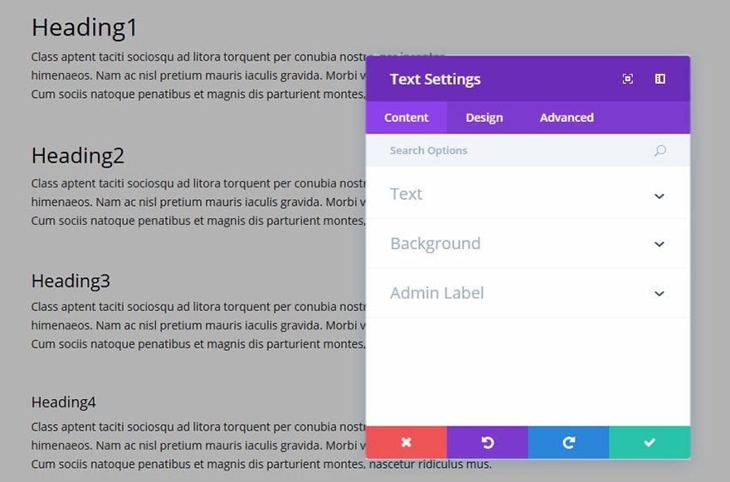Switch to the Advanced tab
Image resolution: width=730 pixels, height=482 pixels.
[x=567, y=117]
